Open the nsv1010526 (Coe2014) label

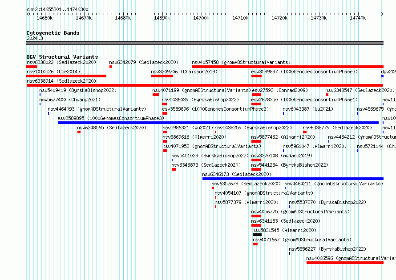(53, 72)
